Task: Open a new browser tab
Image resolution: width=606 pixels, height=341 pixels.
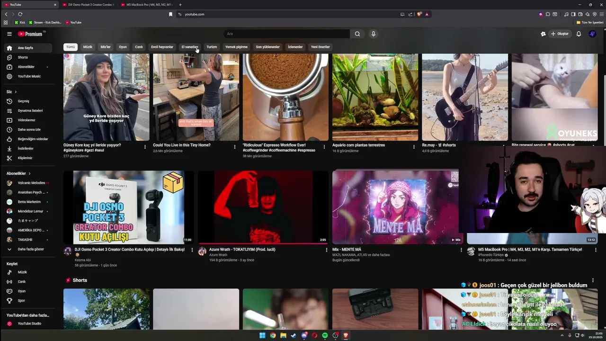Action: 180,5
